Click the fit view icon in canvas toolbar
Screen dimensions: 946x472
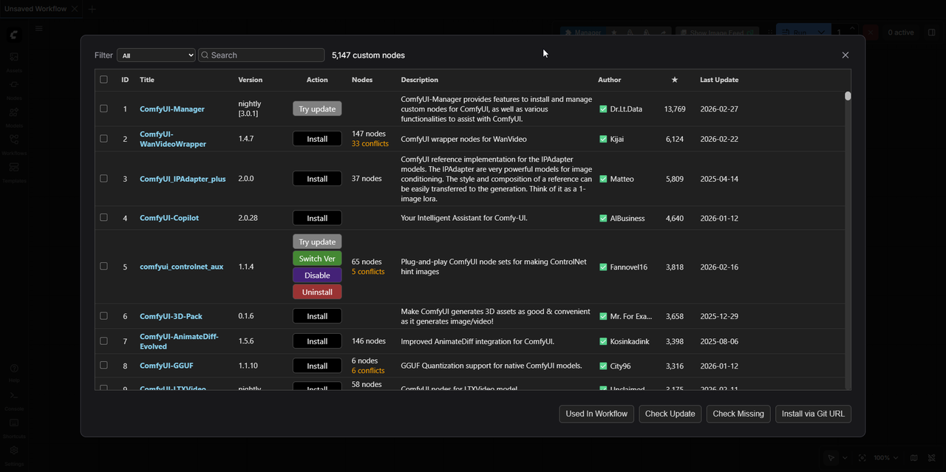[x=862, y=458]
